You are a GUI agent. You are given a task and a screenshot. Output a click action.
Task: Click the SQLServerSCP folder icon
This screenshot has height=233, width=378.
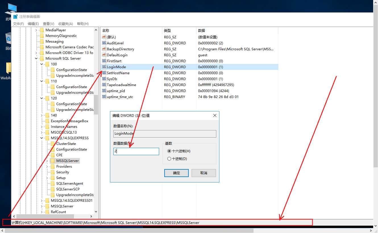click(53, 189)
